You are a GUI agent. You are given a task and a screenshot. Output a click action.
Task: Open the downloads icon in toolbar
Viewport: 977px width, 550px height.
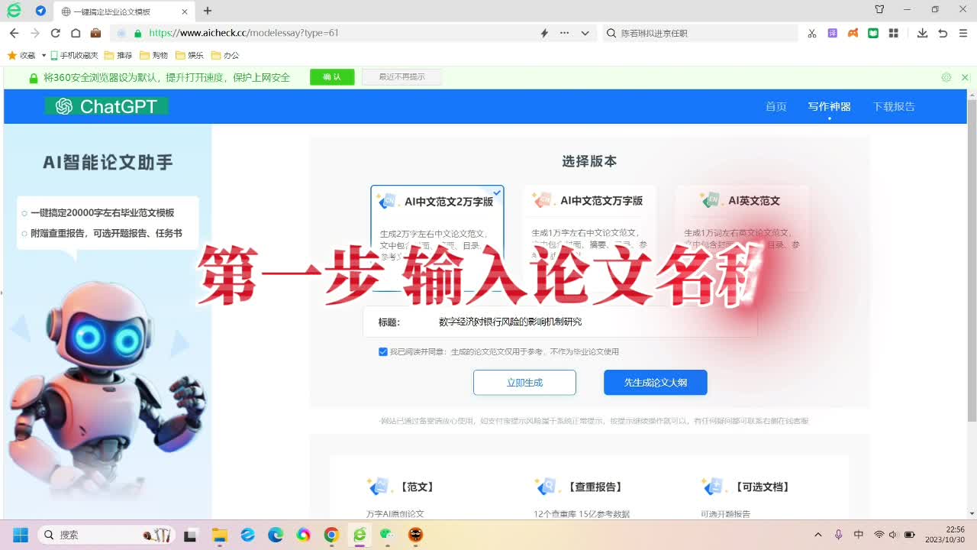922,33
